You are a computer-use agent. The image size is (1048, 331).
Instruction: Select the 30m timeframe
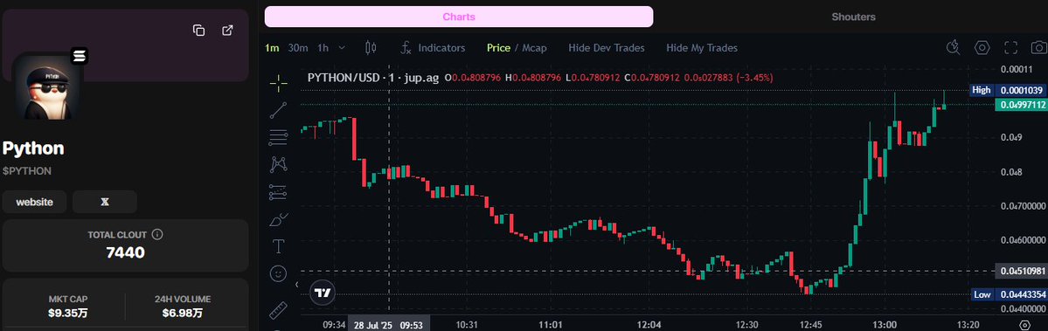coord(298,48)
